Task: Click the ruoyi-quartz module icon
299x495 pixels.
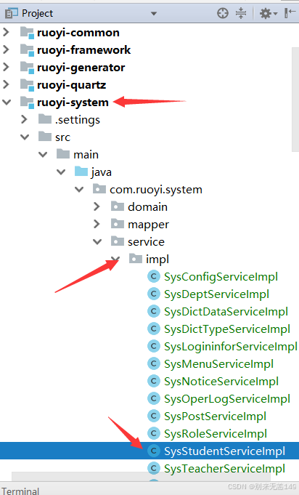Action: point(27,85)
